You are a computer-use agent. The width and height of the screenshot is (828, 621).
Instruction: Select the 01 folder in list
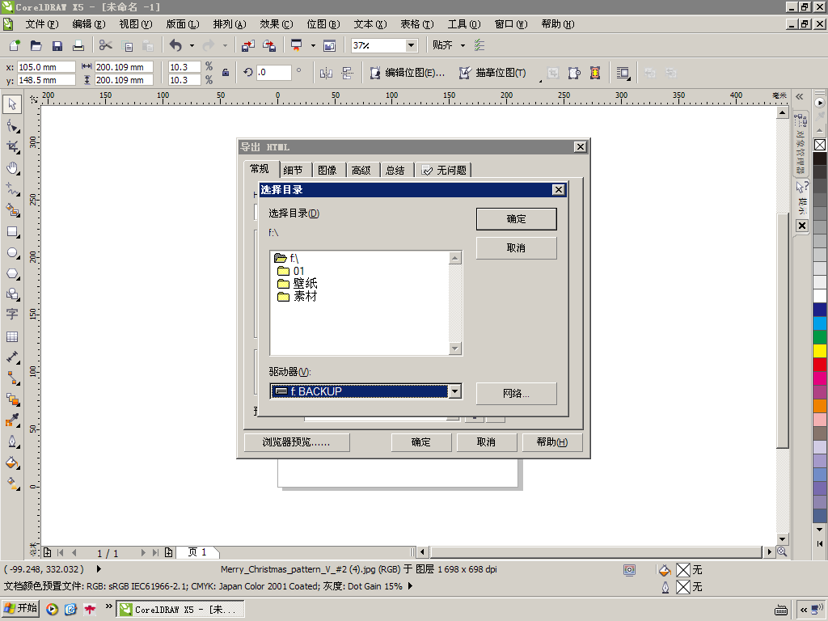click(291, 271)
